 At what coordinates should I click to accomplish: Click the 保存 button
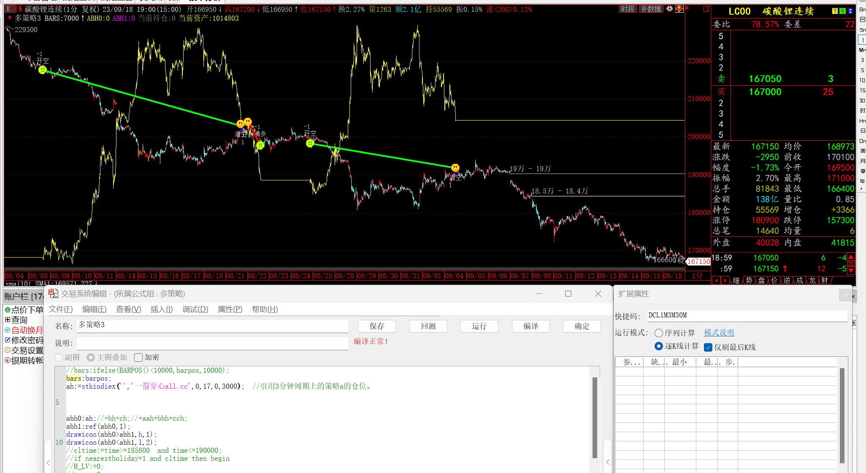[377, 326]
